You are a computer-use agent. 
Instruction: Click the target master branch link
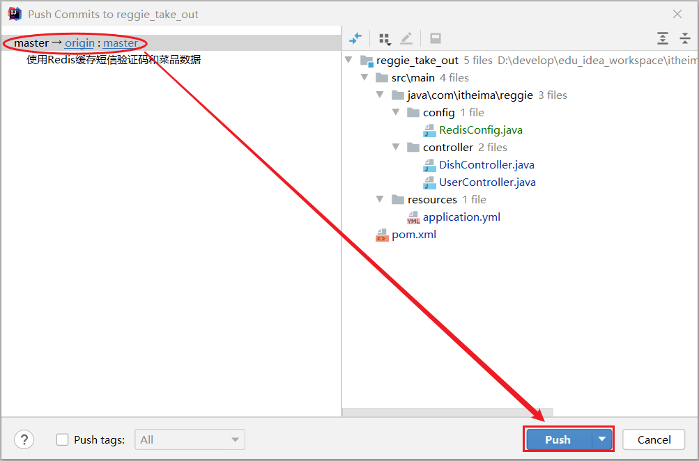click(x=121, y=43)
